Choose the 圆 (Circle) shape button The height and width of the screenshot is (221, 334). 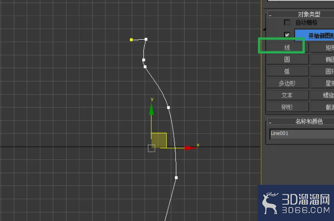287,60
